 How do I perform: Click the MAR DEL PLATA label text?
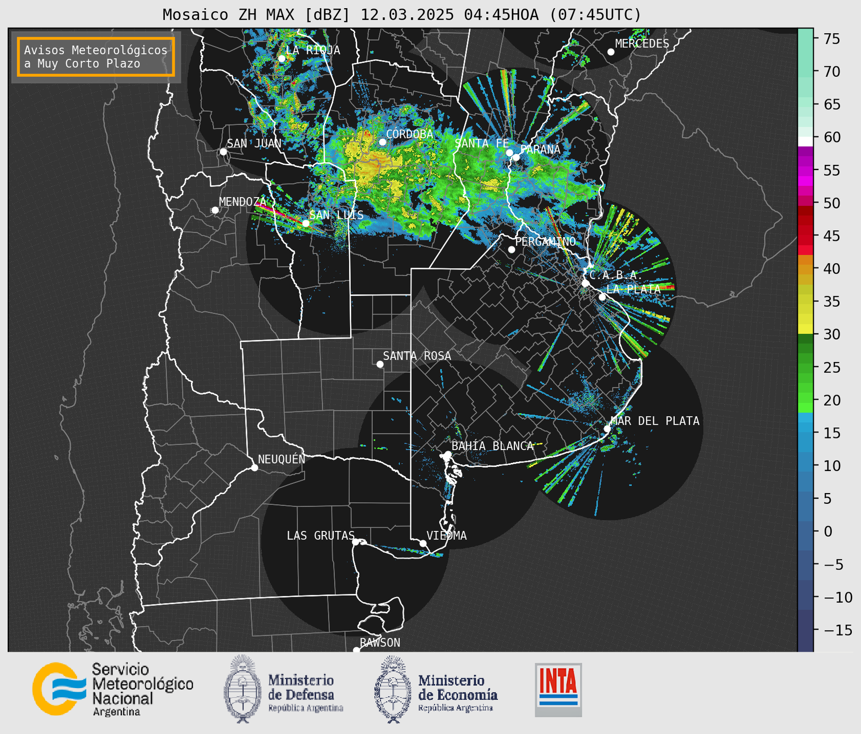pos(655,421)
